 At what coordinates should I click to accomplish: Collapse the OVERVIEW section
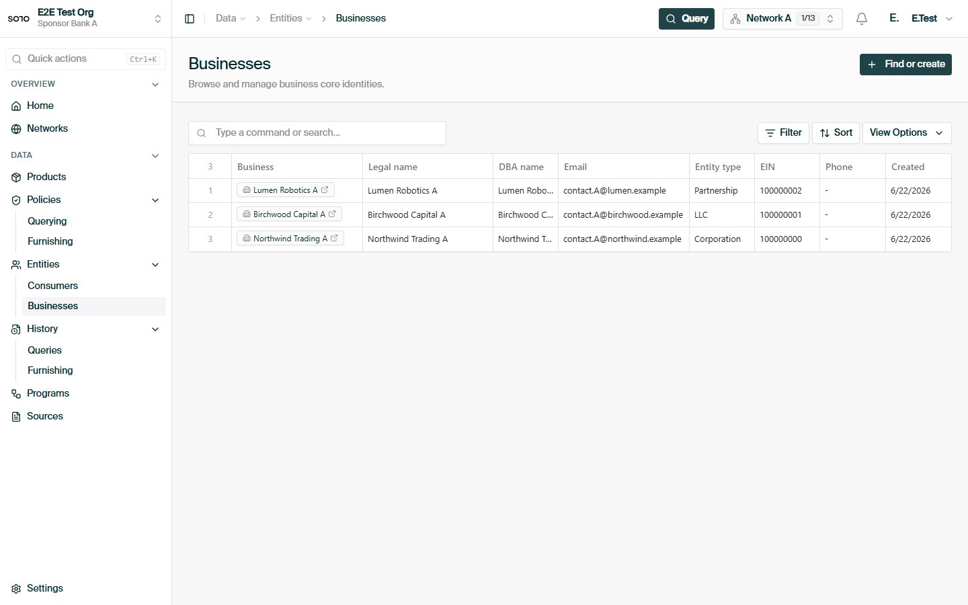pyautogui.click(x=155, y=85)
